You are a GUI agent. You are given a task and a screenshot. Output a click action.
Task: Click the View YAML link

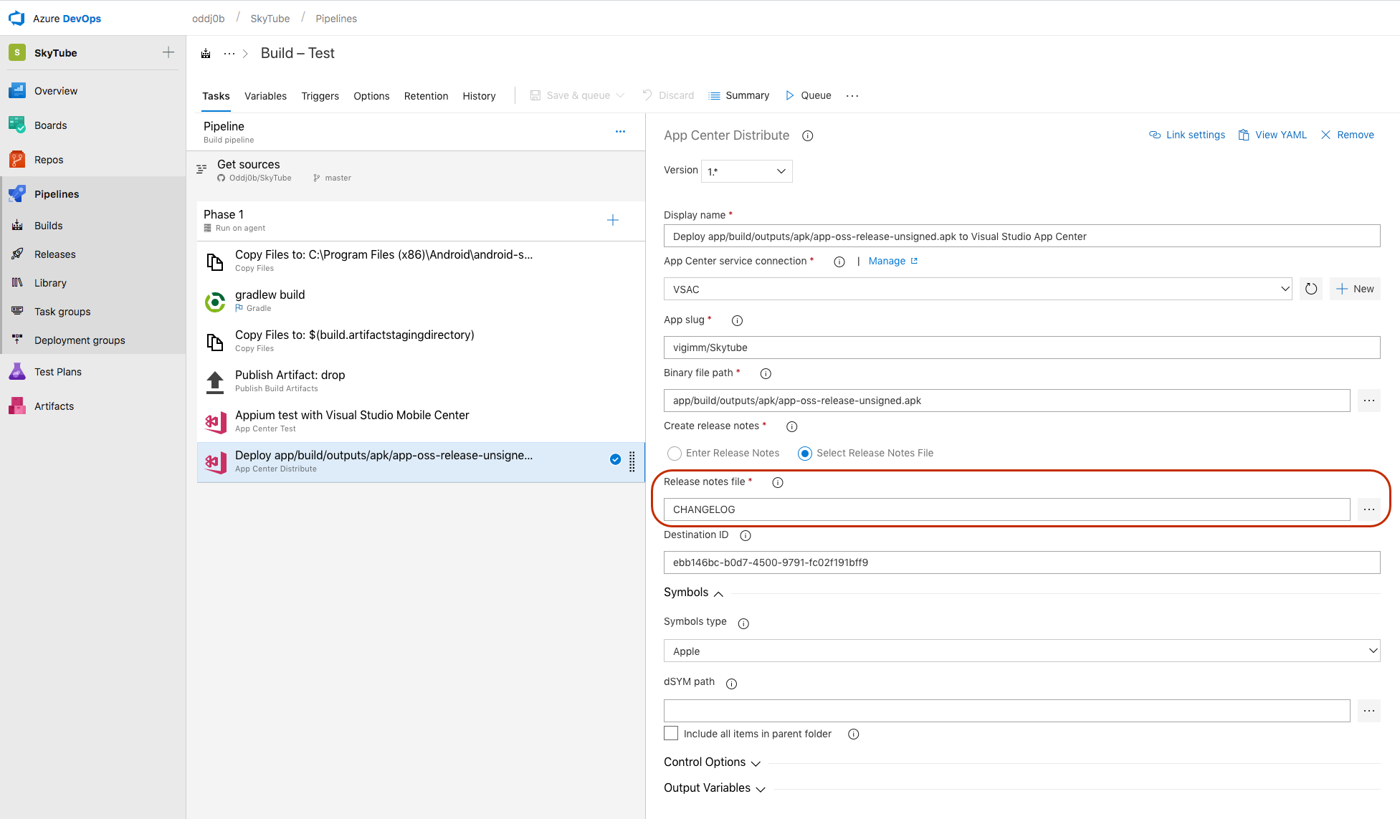point(1278,135)
